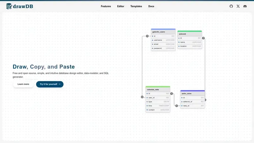This screenshot has width=254, height=143.
Task: Select the asteroid table header
Action: [x=190, y=34]
